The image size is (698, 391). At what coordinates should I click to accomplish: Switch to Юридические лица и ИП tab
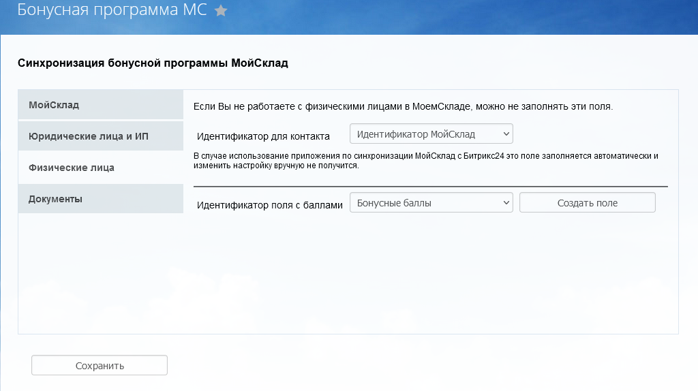pos(101,136)
